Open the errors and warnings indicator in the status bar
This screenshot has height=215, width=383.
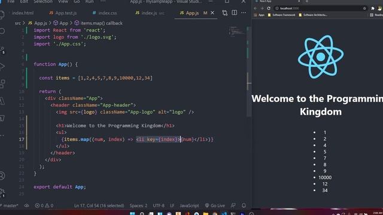pyautogui.click(x=44, y=205)
